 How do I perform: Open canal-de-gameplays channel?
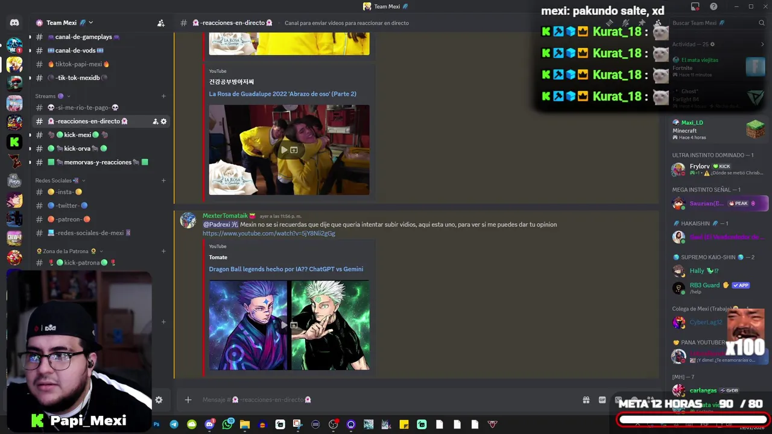click(x=100, y=37)
